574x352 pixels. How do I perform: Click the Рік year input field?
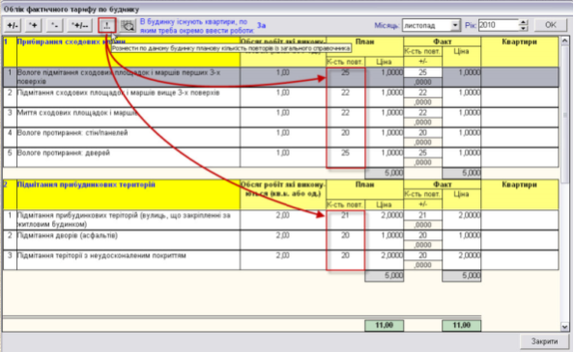pos(499,25)
